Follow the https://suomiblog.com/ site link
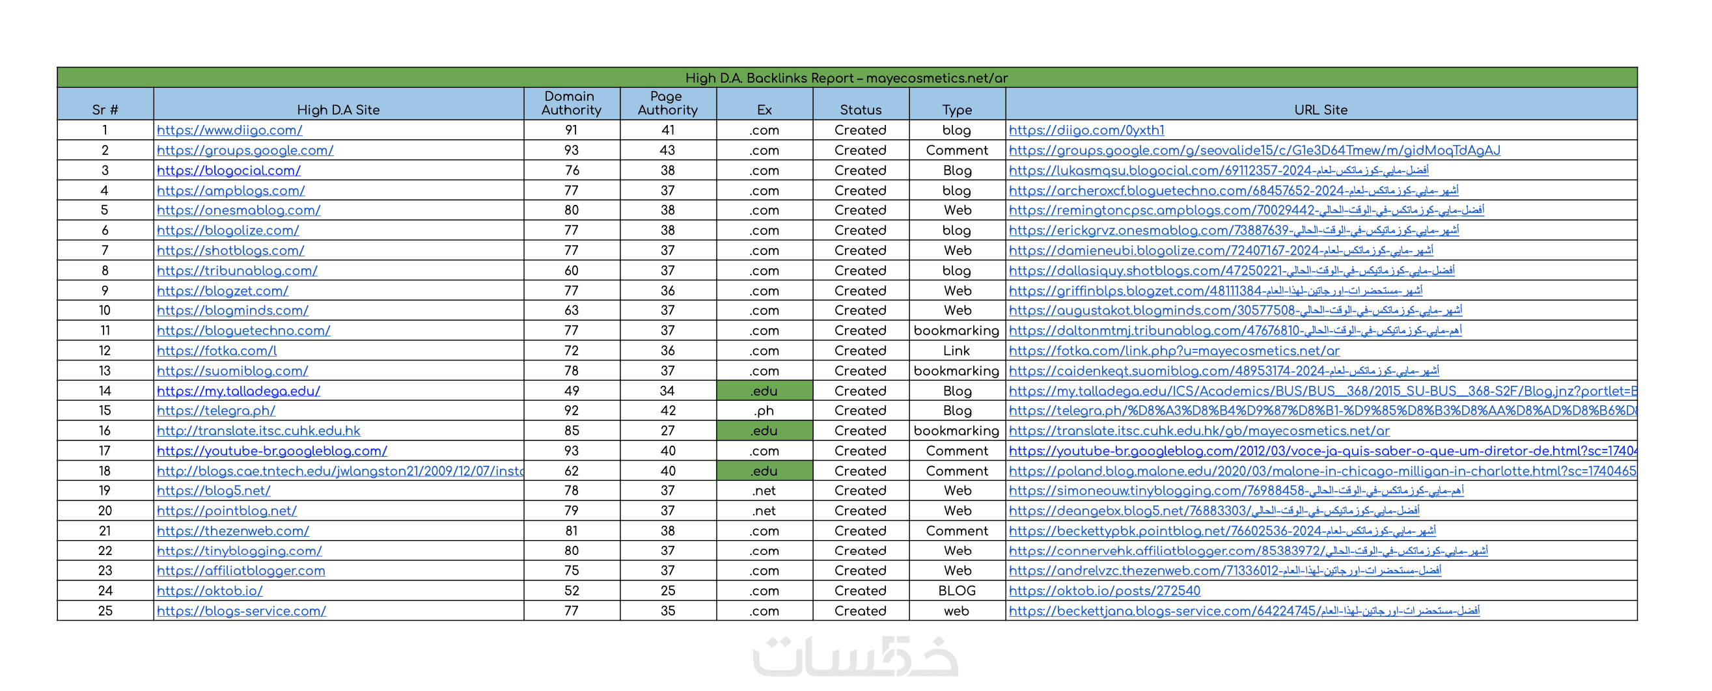 (x=232, y=371)
